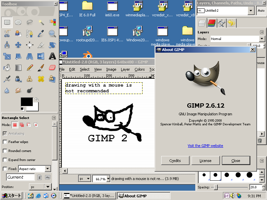Viewport: 267px width, 200px height.
Task: Choose the Free Select lasso tool
Action: click(30, 22)
